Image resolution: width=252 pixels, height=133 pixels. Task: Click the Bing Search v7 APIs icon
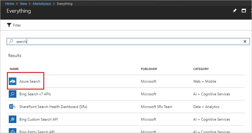[x=12, y=94]
